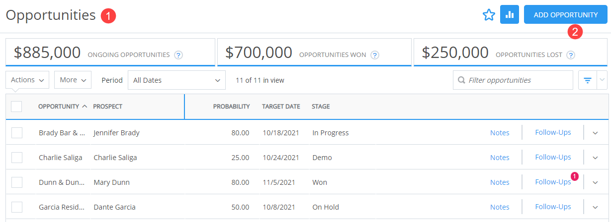Select the Dunn & Dunn row checkbox
Screen dimensions: 611x222
[17, 182]
